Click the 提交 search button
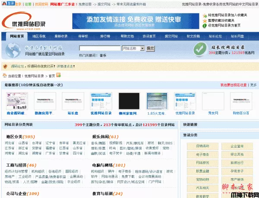 [150, 49]
